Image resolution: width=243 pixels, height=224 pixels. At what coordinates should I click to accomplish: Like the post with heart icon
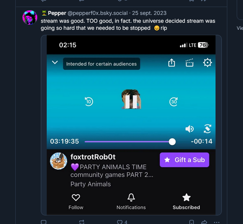[119, 222]
